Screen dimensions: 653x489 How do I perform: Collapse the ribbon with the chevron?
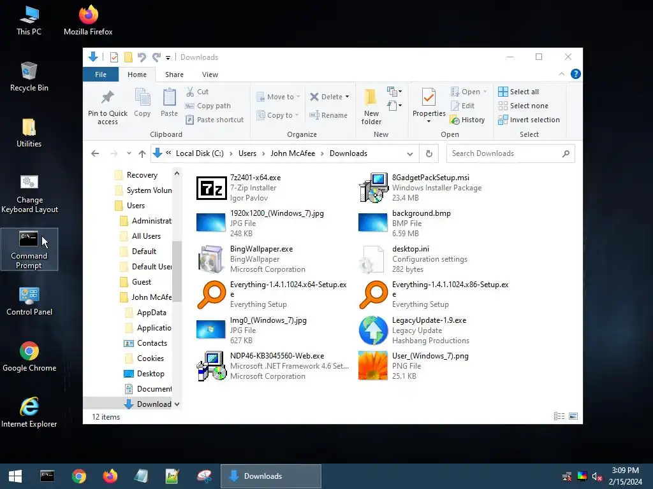[561, 74]
